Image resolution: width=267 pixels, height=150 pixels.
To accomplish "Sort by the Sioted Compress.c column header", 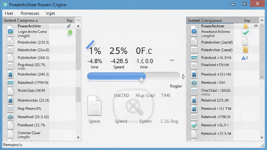I will [34, 20].
